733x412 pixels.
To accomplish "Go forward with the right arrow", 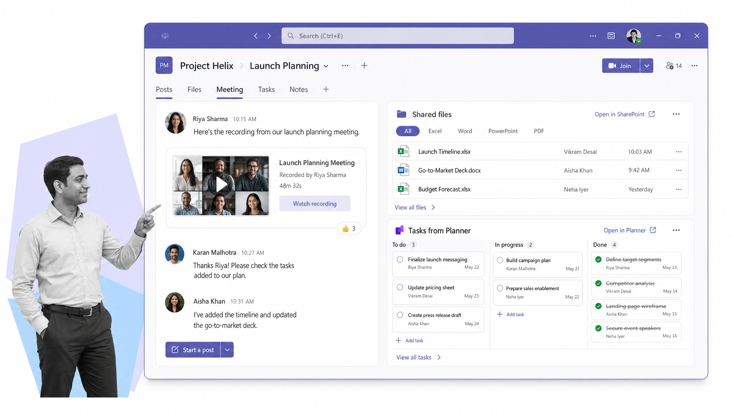I will [269, 36].
